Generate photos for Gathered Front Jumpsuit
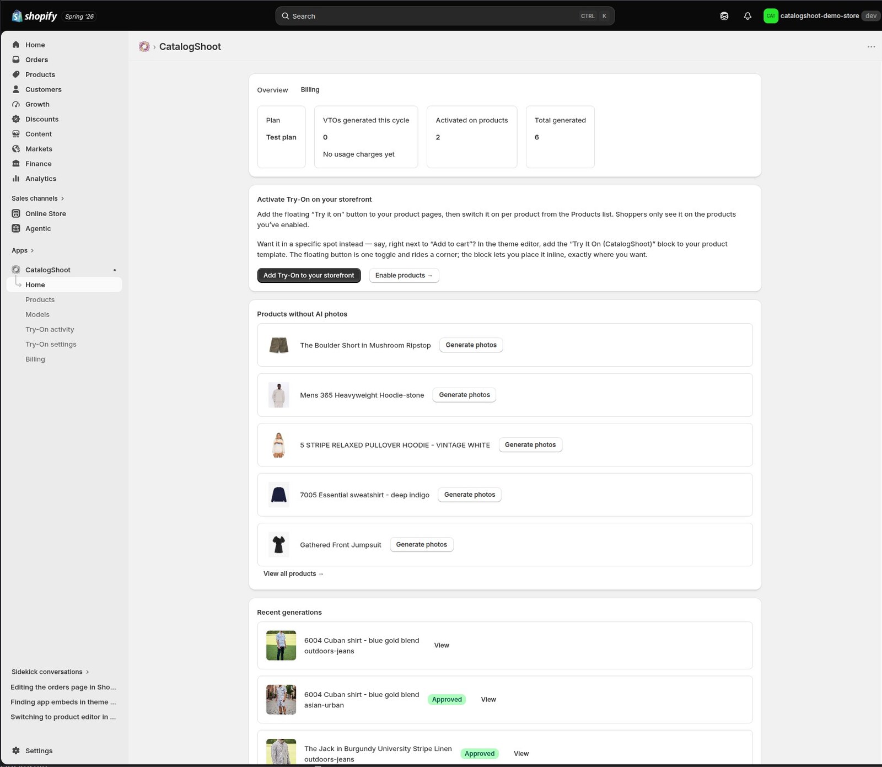Screen dimensions: 882x767 click(x=422, y=545)
